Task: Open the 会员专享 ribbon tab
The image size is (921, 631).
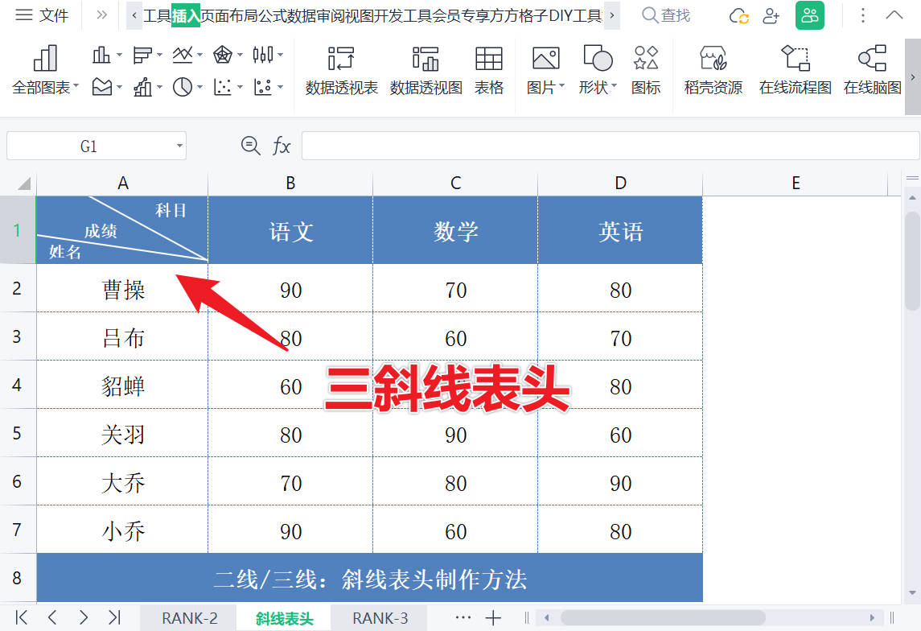Action: (x=460, y=15)
